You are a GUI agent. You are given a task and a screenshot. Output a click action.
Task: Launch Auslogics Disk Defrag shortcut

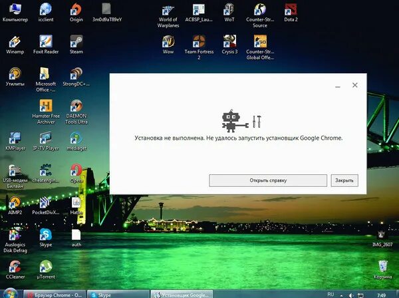click(x=15, y=241)
